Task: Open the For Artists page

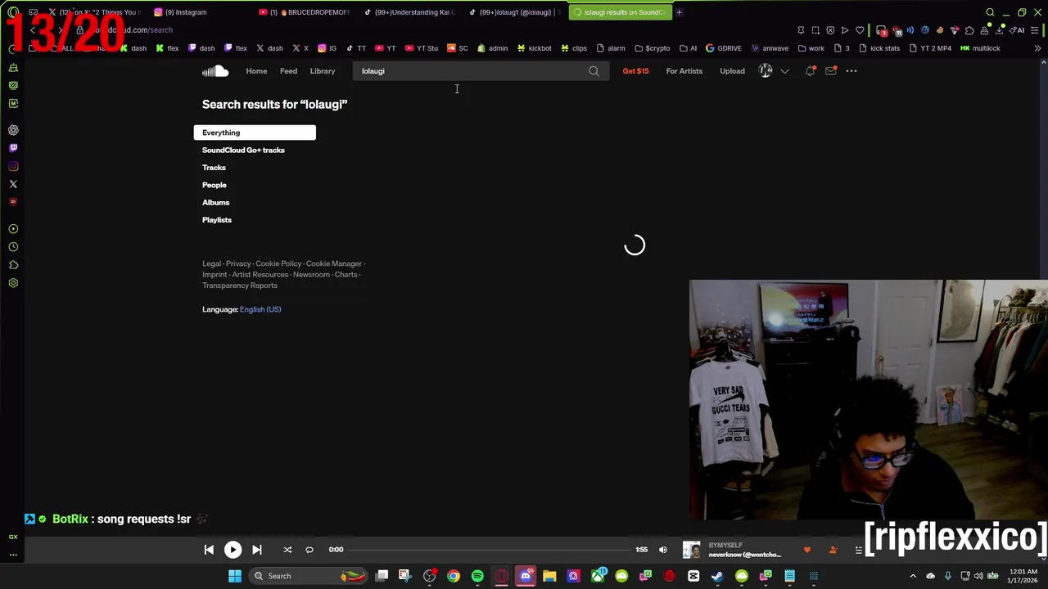Action: tap(684, 71)
